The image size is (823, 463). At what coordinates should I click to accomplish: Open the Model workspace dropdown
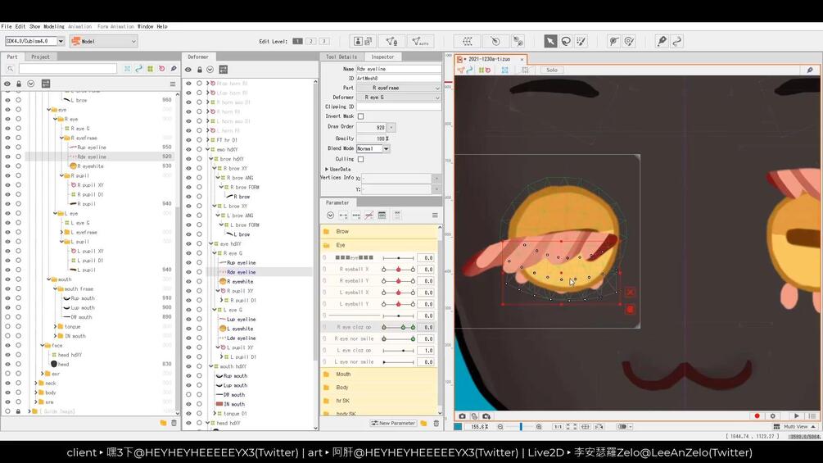coord(103,41)
